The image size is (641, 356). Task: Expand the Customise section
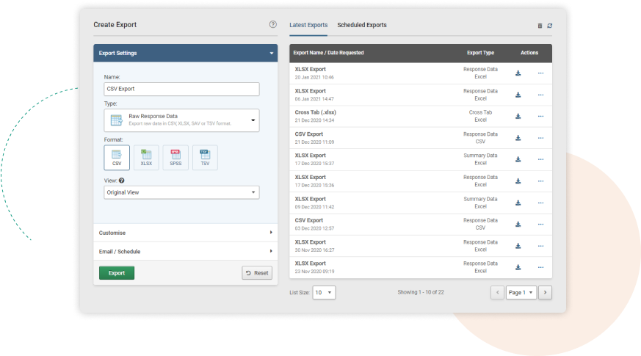pyautogui.click(x=185, y=233)
